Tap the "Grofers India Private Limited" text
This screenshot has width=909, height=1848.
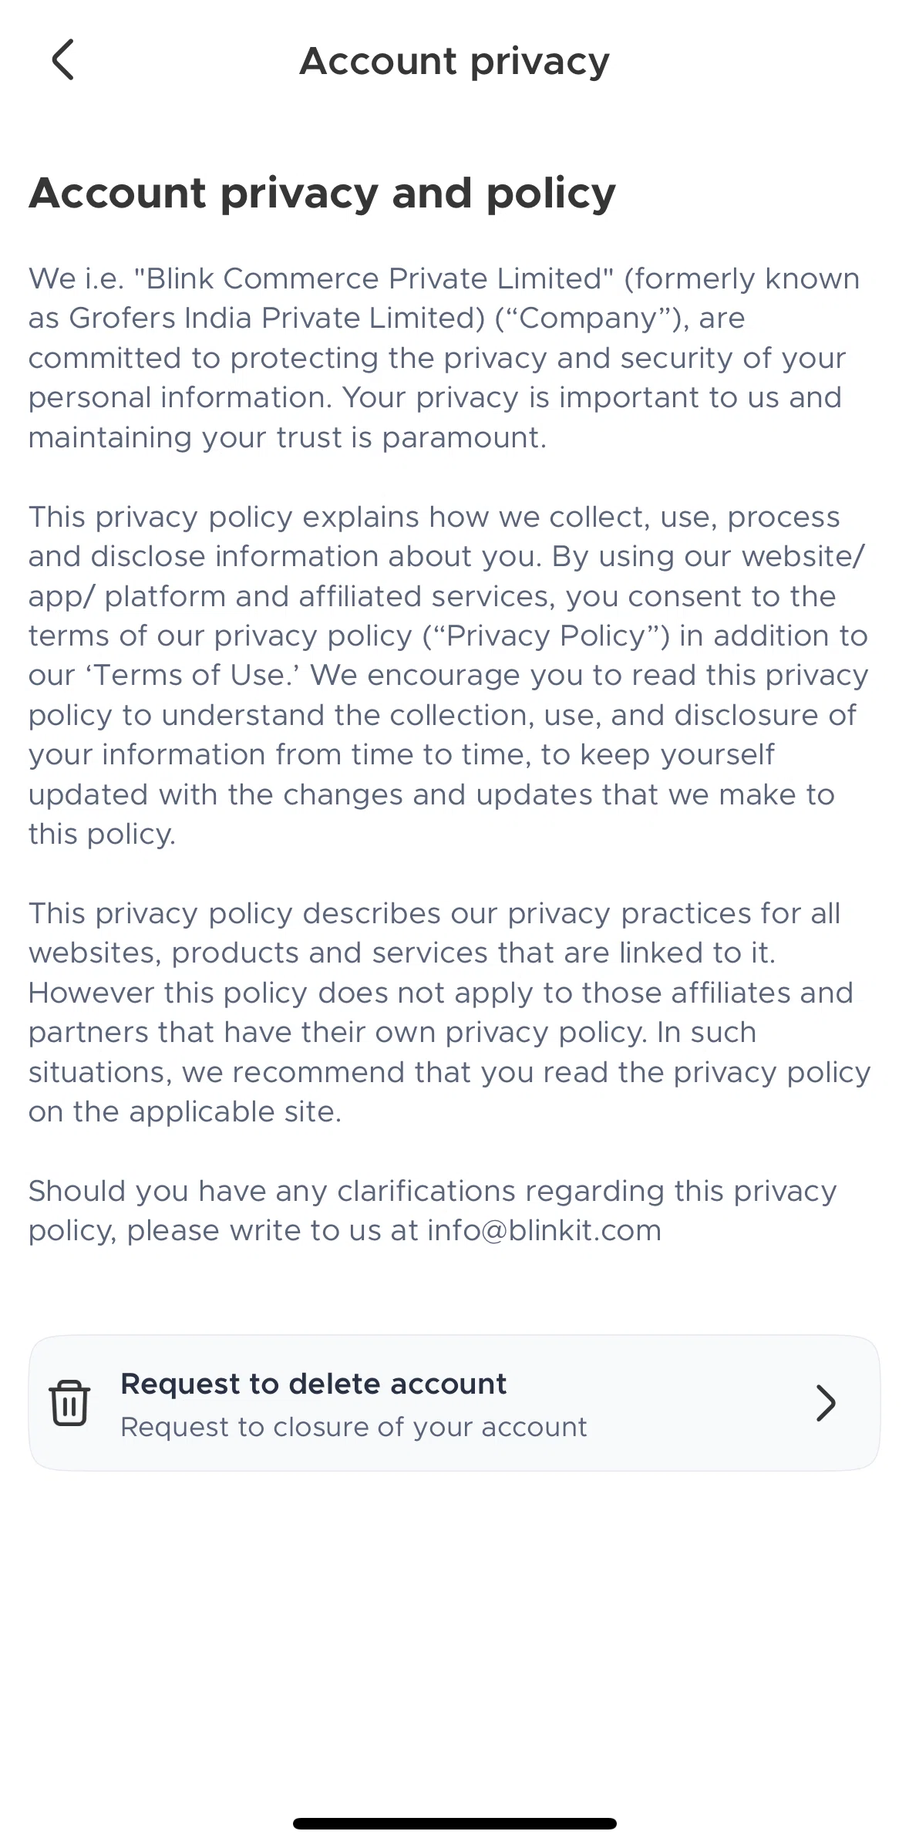tap(277, 318)
